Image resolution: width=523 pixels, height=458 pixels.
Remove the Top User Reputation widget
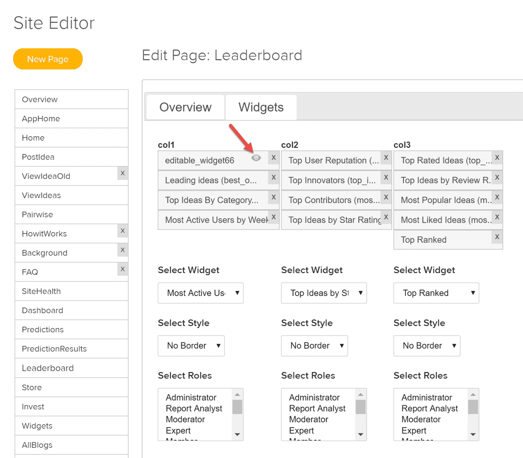coord(386,158)
